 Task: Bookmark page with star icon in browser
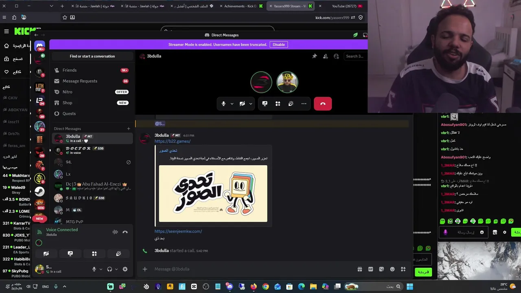[65, 17]
